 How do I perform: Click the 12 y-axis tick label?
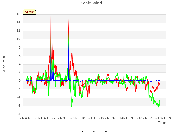pos(18,31)
